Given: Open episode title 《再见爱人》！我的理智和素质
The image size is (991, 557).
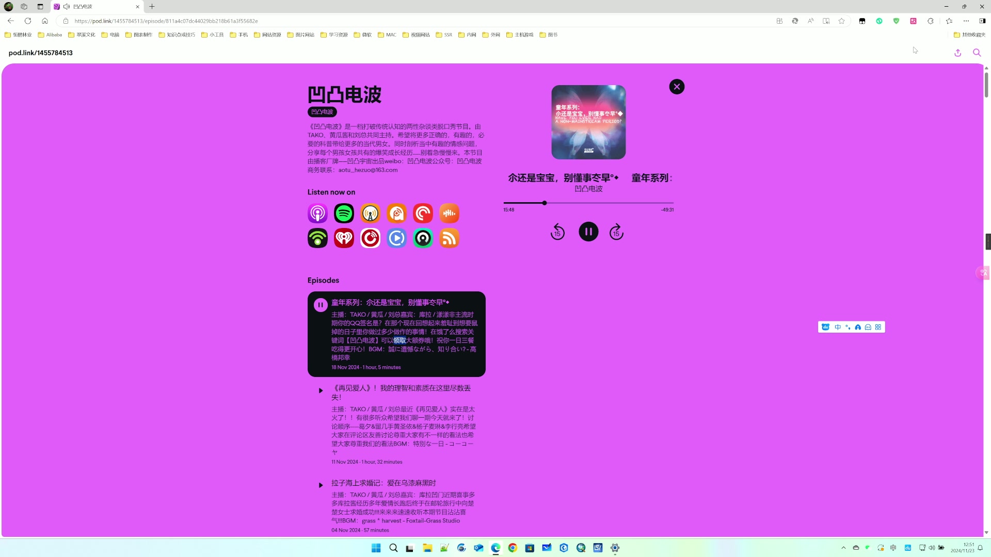Looking at the screenshot, I should pyautogui.click(x=401, y=392).
